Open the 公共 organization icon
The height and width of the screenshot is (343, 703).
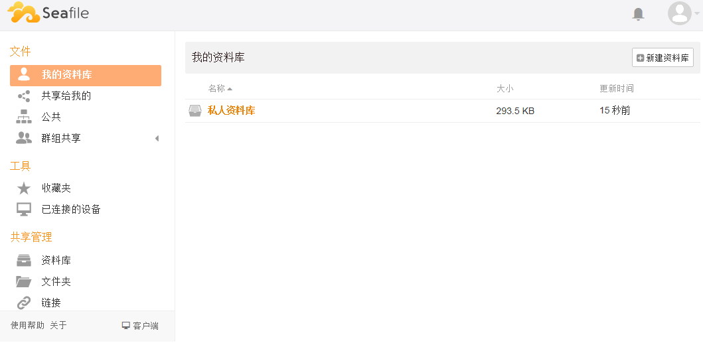point(24,117)
